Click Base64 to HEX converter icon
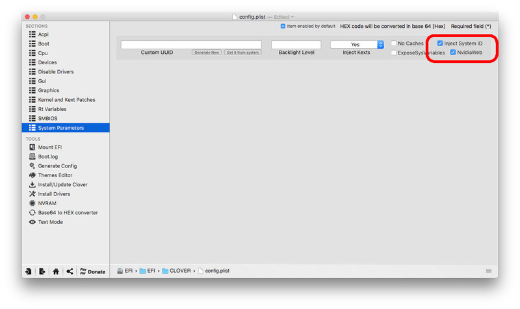This screenshot has height=309, width=520. click(x=32, y=212)
